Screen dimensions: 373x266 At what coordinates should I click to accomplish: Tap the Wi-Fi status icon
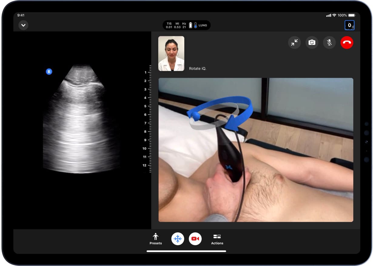[x=334, y=15]
